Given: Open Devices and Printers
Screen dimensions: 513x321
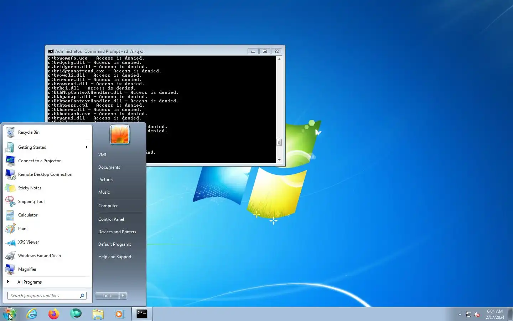Looking at the screenshot, I should pyautogui.click(x=117, y=232).
